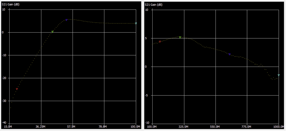
Task: Select the green marker on the right S21 plot
Action: (x=180, y=37)
